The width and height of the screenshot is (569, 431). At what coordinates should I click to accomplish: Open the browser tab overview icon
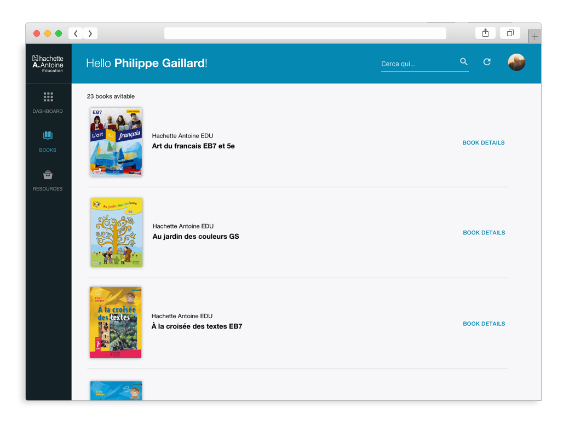[x=510, y=33]
